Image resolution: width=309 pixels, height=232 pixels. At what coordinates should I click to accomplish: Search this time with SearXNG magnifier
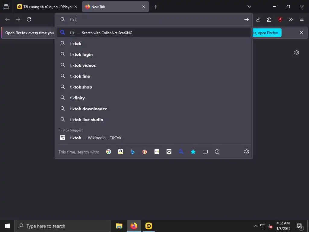click(x=181, y=152)
